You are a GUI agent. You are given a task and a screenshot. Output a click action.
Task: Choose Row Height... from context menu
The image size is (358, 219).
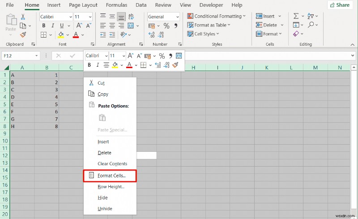[110, 187]
